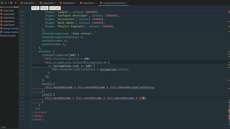
Task: Switch to the index5.html editor tab
Action: pyautogui.click(x=68, y=3)
